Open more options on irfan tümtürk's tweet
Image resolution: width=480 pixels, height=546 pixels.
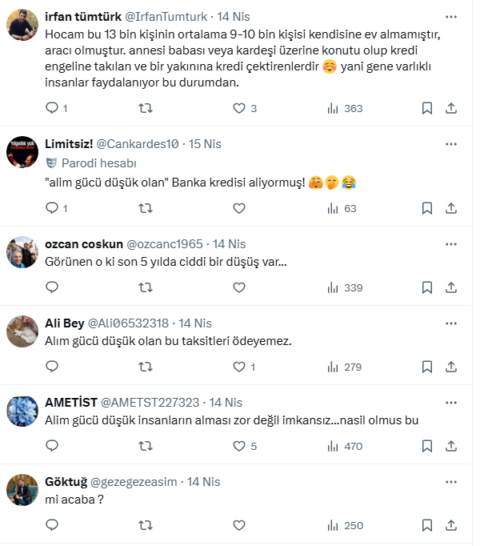(451, 16)
